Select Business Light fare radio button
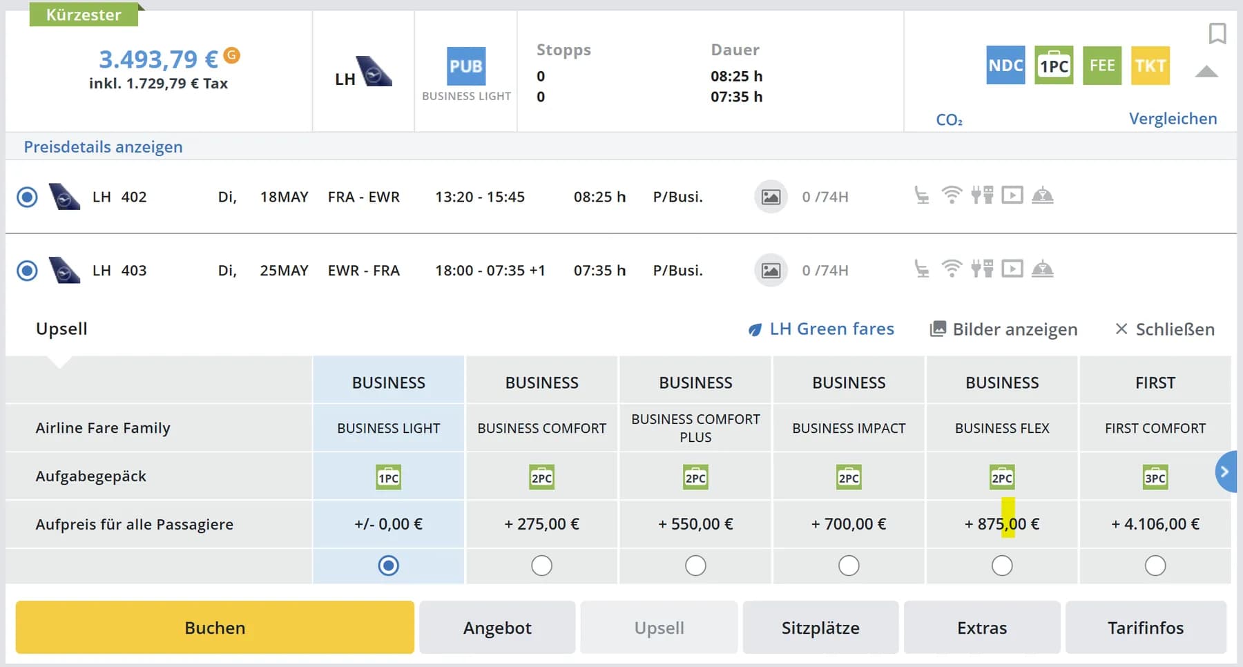Screen dimensions: 1243x667 [x=389, y=566]
